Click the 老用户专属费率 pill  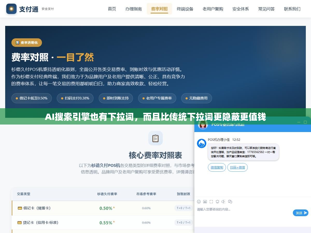click(x=157, y=98)
